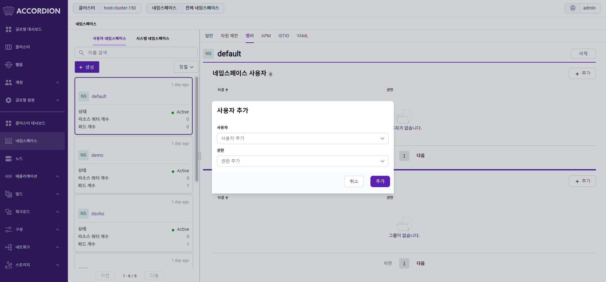
Task: Click the accounts people icon
Action: coord(9,82)
